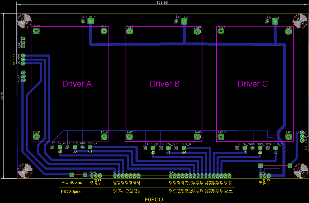Click the Driver A text label
Screen dimensions: 309x203
point(77,84)
